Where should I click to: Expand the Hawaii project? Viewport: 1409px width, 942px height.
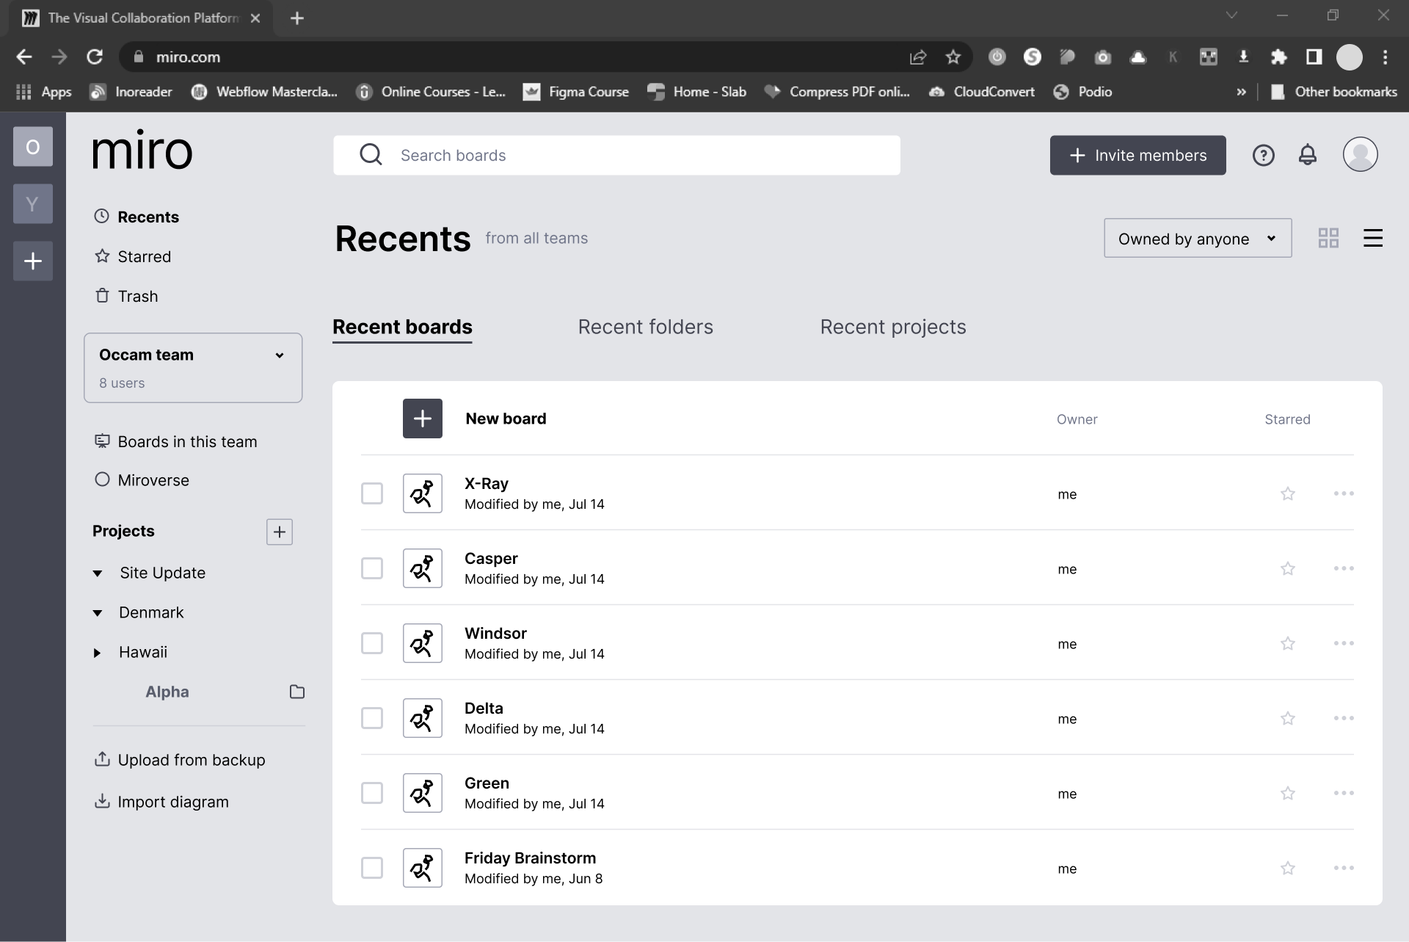[x=97, y=653]
